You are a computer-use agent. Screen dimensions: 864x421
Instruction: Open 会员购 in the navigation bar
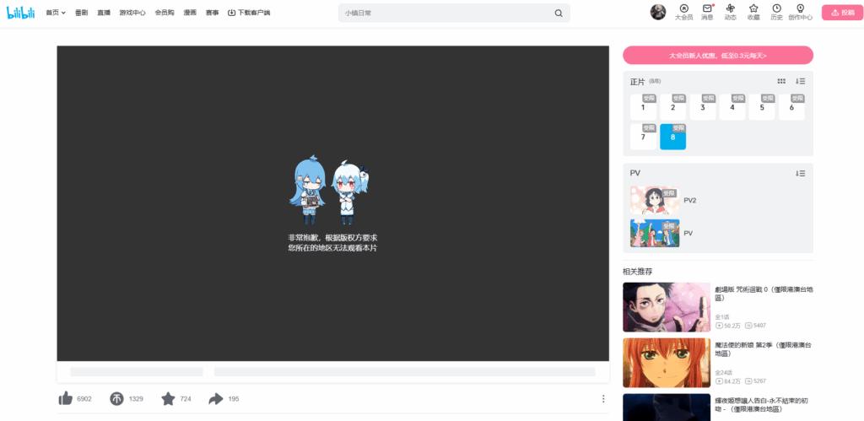tap(165, 13)
